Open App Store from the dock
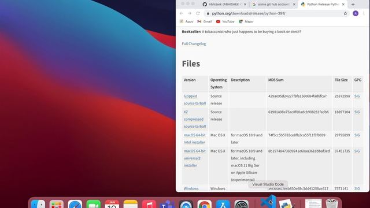Viewport: 370px width, 208px height. pos(223,204)
